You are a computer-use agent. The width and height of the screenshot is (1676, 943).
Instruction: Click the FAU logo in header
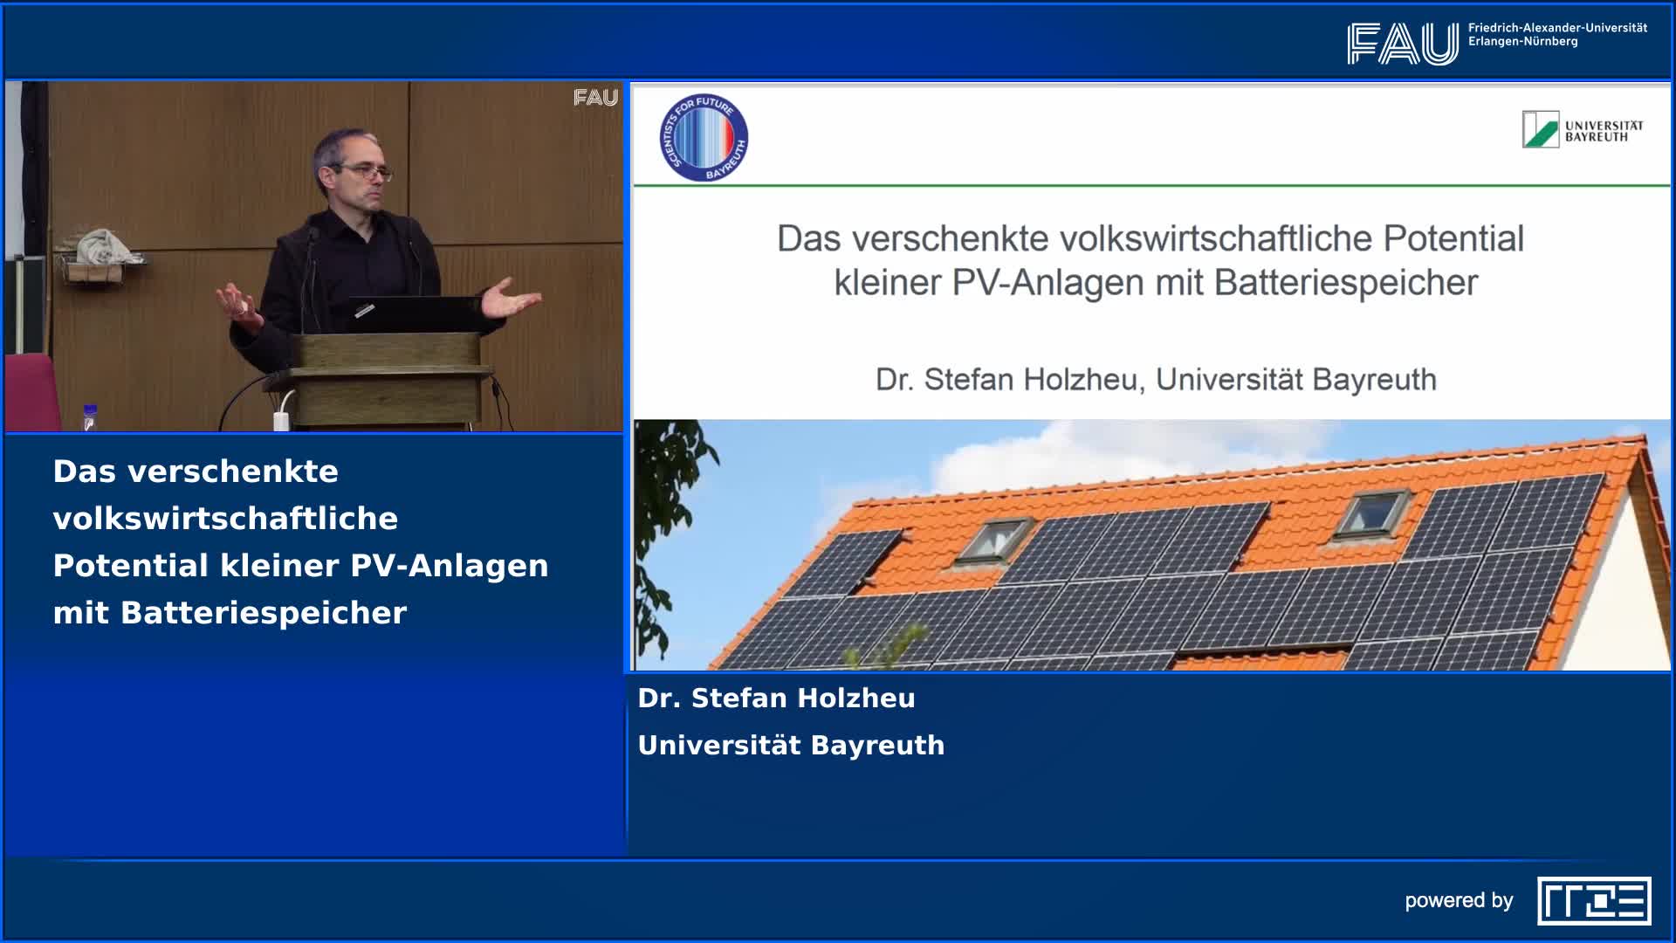[x=1402, y=43]
